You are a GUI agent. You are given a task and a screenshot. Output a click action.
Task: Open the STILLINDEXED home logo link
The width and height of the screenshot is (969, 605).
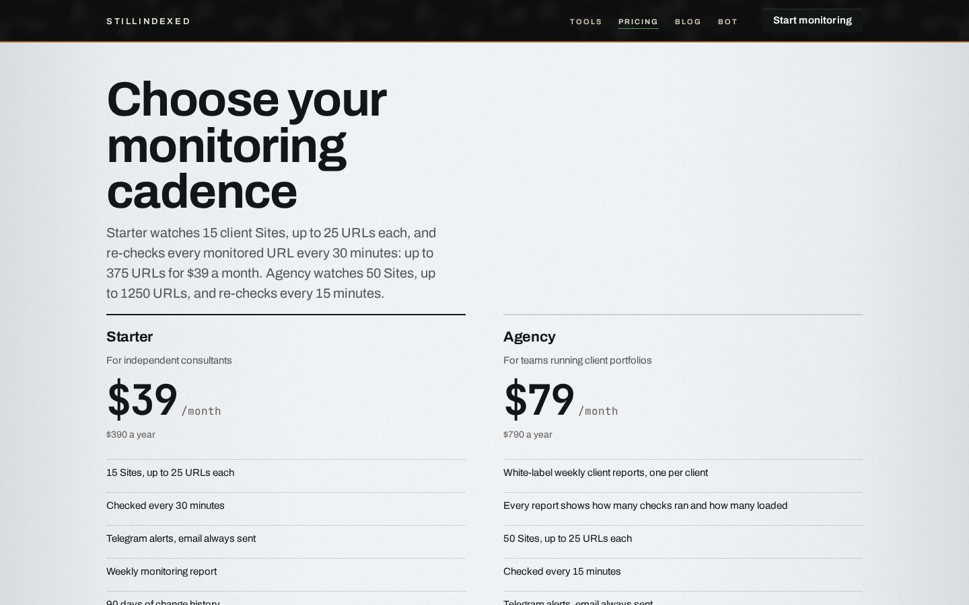(148, 22)
